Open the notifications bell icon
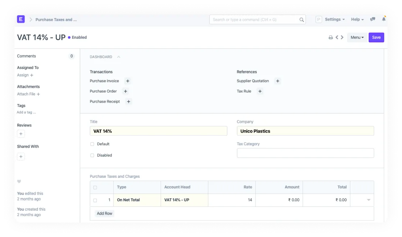Viewport: 402px width, 237px height. coord(383,20)
